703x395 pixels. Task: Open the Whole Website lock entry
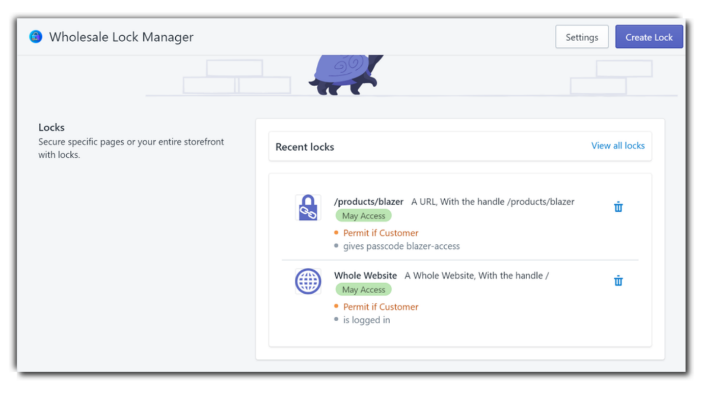[365, 275]
